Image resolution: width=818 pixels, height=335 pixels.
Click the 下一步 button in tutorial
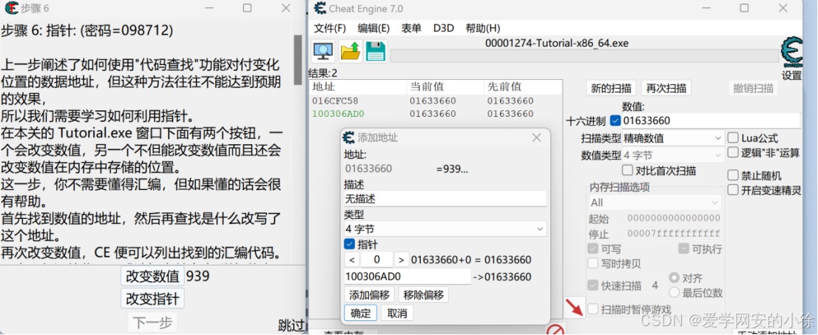(x=152, y=322)
